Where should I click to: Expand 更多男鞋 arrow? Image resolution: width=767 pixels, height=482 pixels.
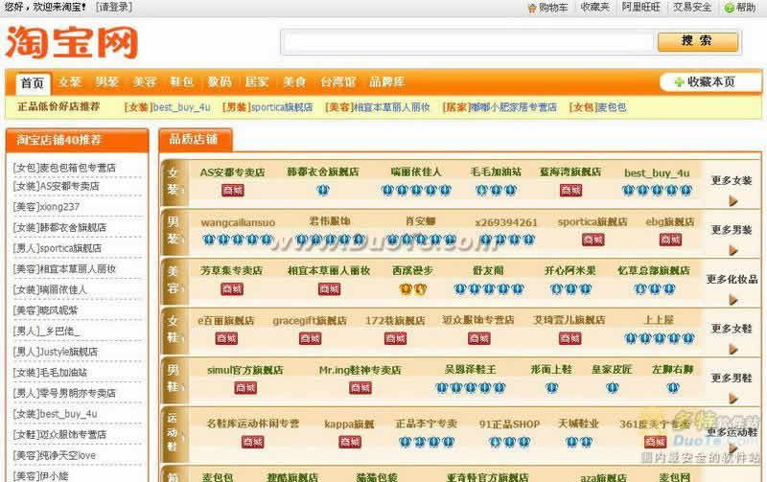click(x=732, y=399)
